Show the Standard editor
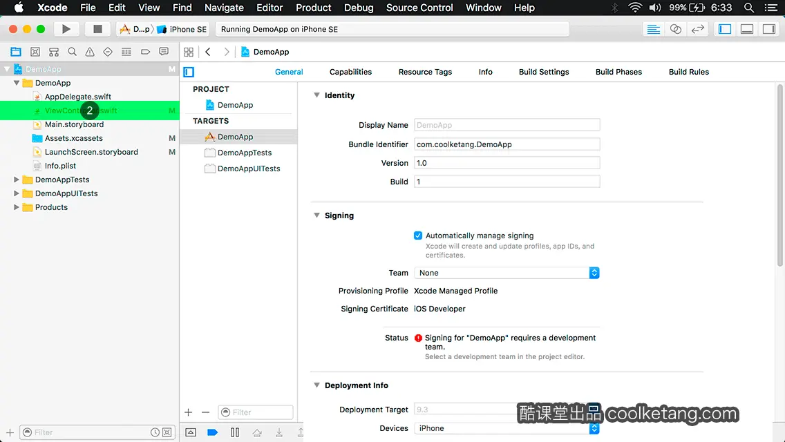Viewport: 785px width, 442px height. 653,29
